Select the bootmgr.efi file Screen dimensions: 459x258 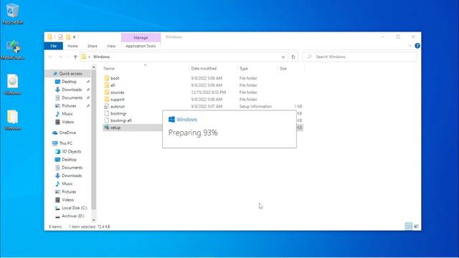(121, 120)
